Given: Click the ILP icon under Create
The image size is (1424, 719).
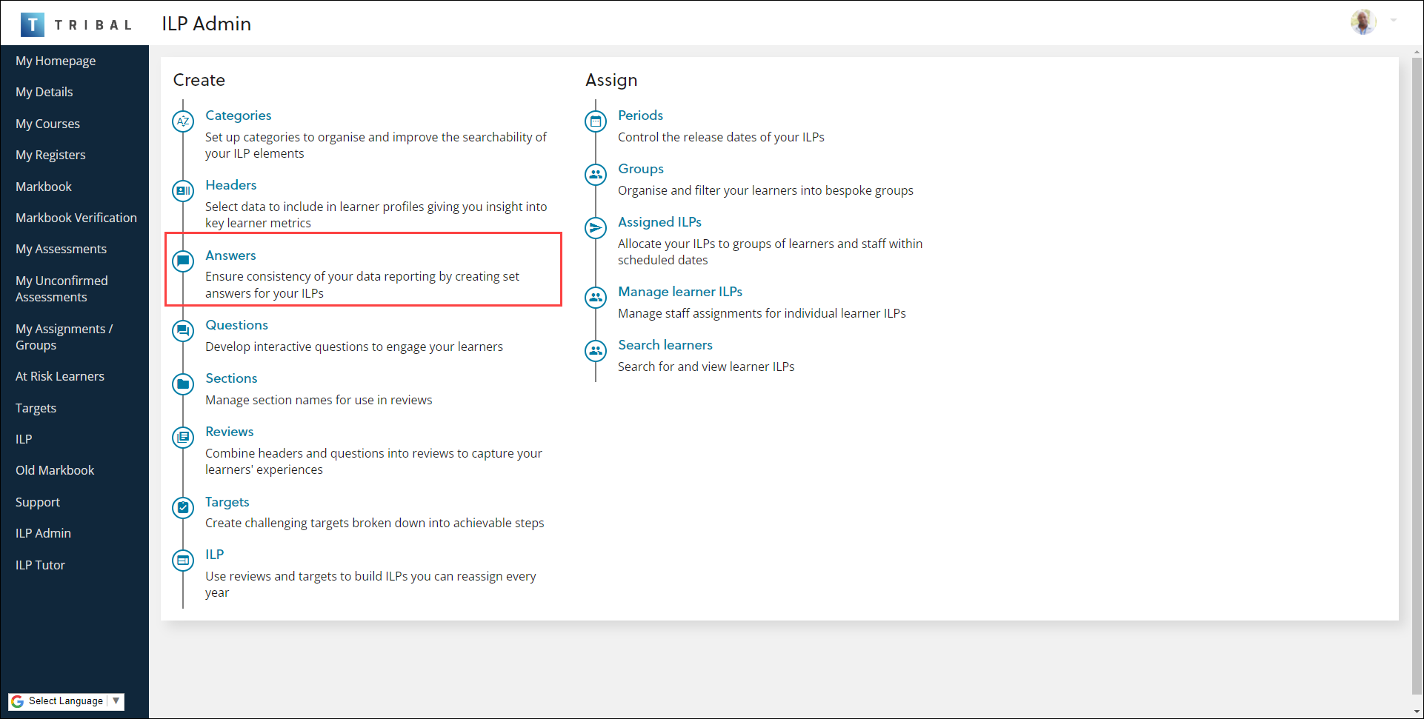Looking at the screenshot, I should (x=182, y=561).
